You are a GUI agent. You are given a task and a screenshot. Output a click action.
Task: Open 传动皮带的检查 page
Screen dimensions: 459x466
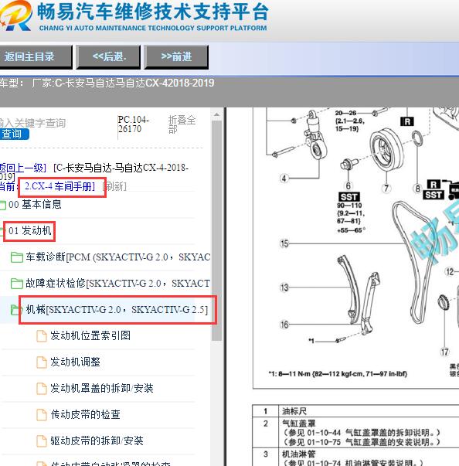(x=85, y=414)
